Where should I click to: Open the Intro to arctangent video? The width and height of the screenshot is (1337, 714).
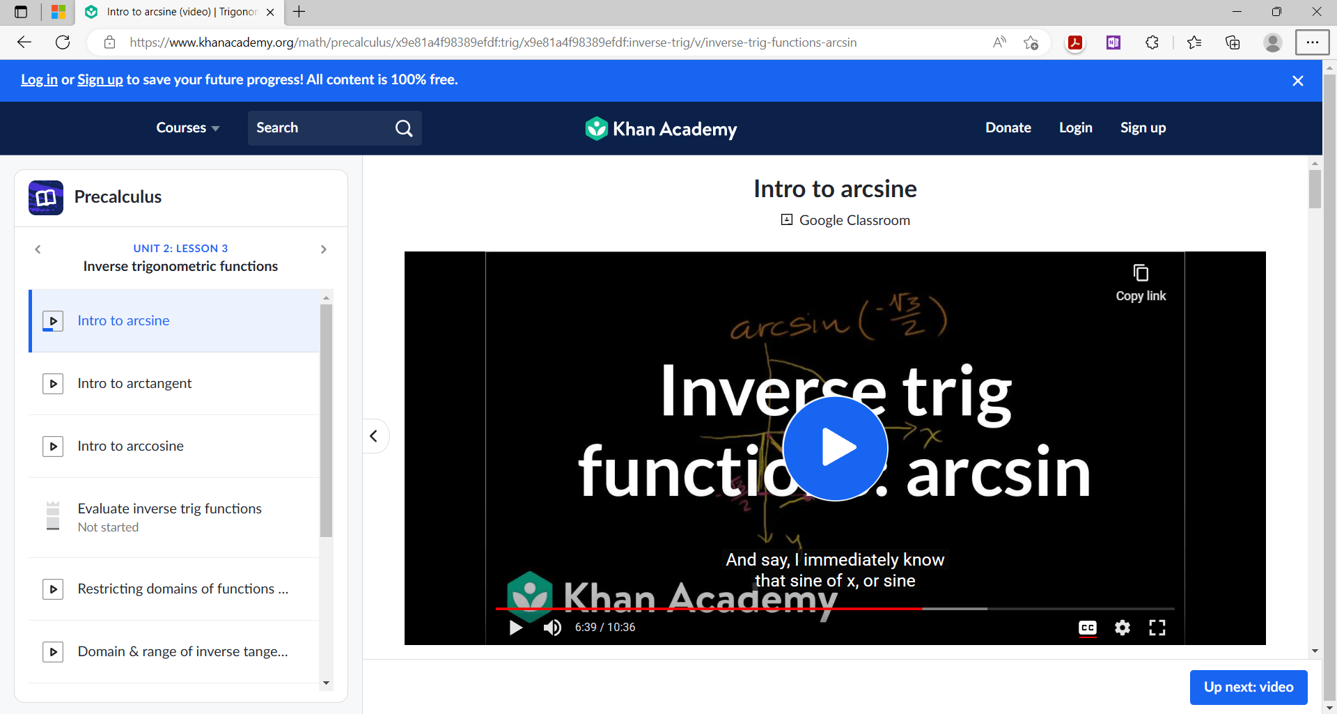click(174, 384)
